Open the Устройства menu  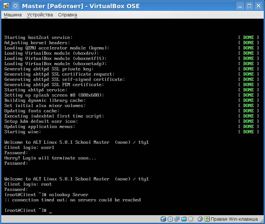click(x=40, y=15)
